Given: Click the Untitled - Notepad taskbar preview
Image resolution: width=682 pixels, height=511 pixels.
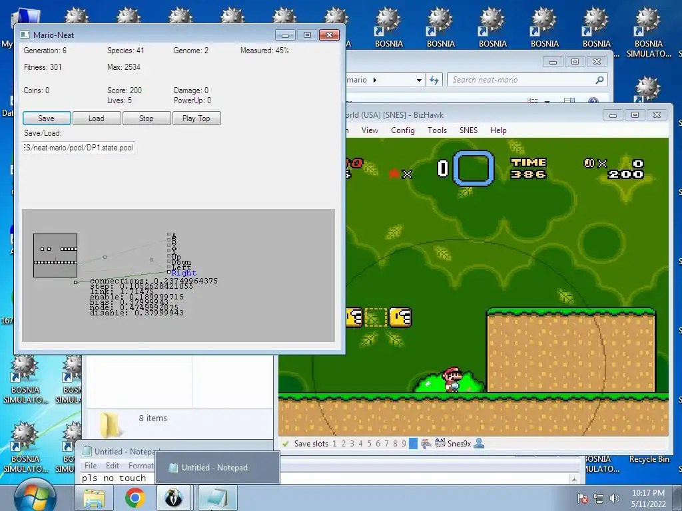Looking at the screenshot, I should tap(217, 468).
